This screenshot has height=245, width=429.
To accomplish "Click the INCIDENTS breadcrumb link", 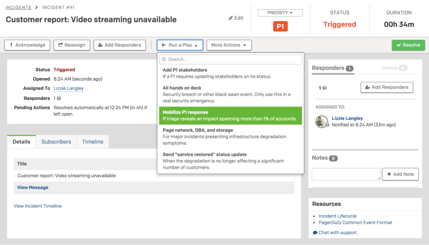I will 18,8.
